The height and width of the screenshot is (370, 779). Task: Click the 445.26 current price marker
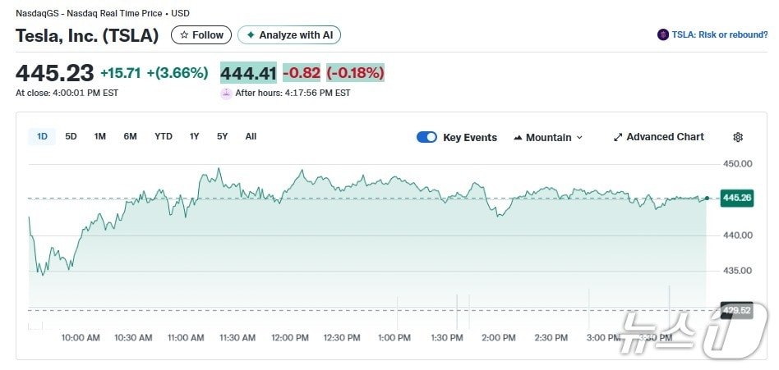(x=735, y=198)
